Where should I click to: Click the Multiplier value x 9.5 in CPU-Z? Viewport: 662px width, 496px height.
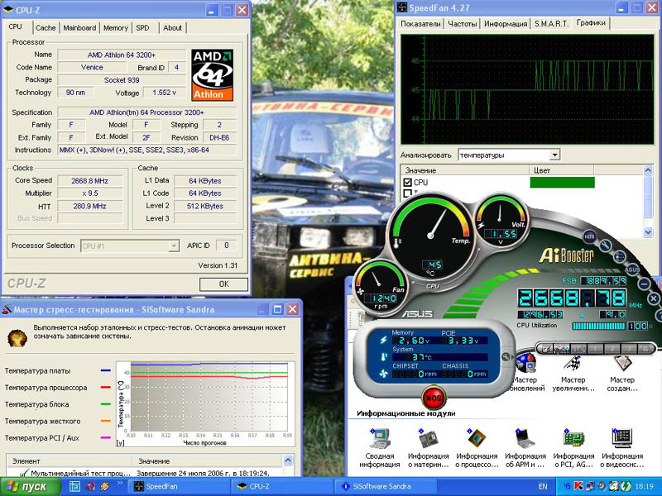[x=89, y=193]
